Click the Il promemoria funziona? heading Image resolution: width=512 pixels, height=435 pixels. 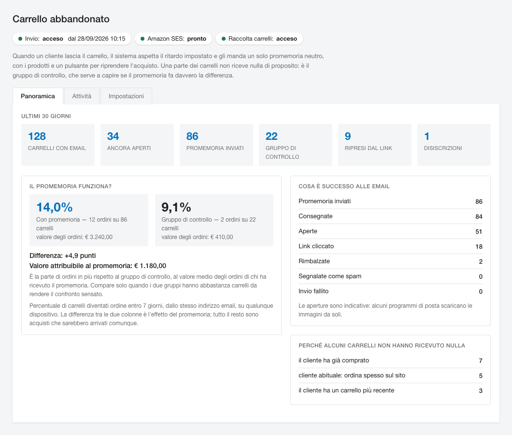(71, 186)
